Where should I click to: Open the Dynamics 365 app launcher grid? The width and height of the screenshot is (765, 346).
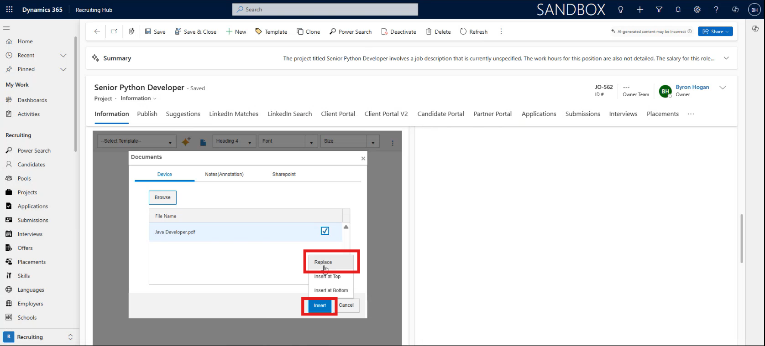(9, 9)
